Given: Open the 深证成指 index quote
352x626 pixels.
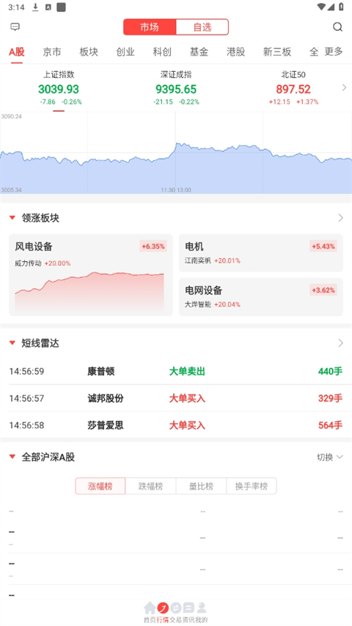Looking at the screenshot, I should [x=176, y=88].
